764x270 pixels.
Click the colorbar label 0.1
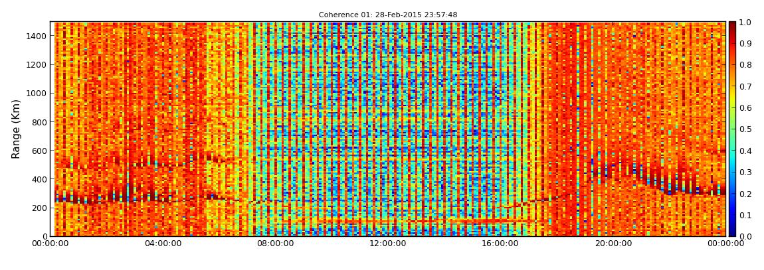point(745,215)
